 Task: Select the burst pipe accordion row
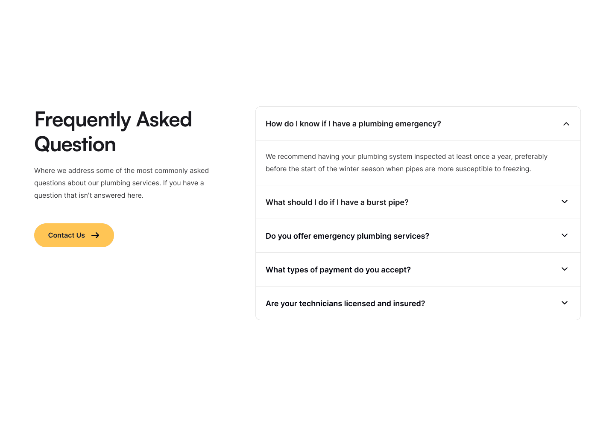pyautogui.click(x=418, y=202)
